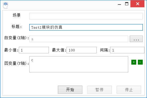The height and width of the screenshot is (98, 147).
Task: Click the head-shaped app icon in title bar
Action: click(5, 5)
